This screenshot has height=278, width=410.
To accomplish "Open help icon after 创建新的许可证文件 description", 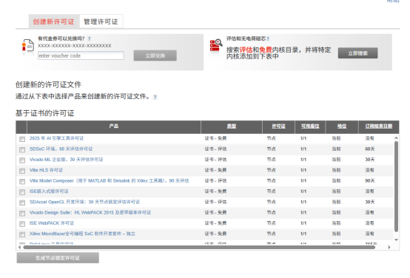I will coord(155,97).
